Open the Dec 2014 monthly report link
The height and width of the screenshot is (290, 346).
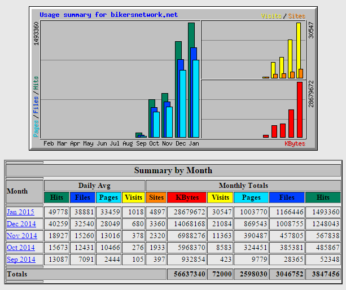tap(21, 224)
